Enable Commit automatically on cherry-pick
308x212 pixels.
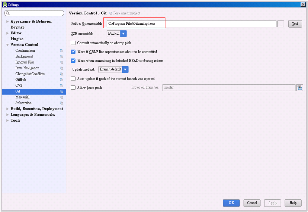pos(73,43)
